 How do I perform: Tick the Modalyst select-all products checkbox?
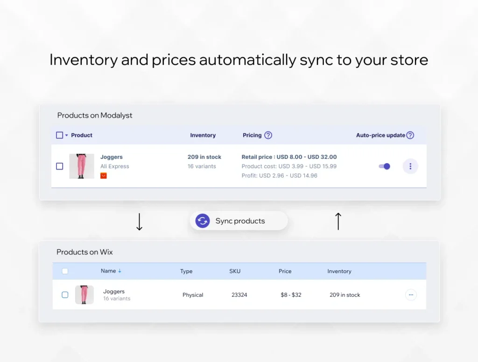click(x=59, y=135)
